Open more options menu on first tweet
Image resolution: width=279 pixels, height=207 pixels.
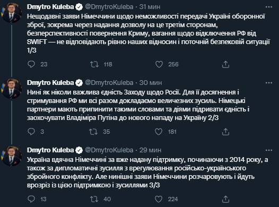pos(269,7)
